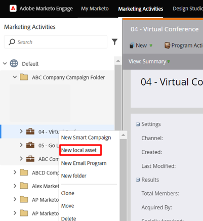
Task: Choose Delete from context menu
Action: tap(68, 218)
